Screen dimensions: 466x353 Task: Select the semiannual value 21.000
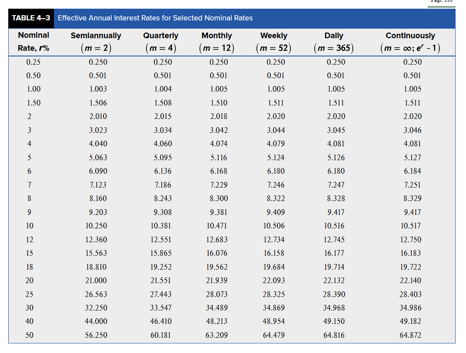(96, 280)
